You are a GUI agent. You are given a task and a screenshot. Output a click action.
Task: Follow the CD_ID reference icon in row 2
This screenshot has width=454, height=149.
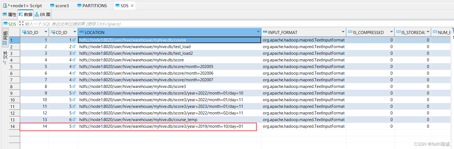pyautogui.click(x=74, y=47)
